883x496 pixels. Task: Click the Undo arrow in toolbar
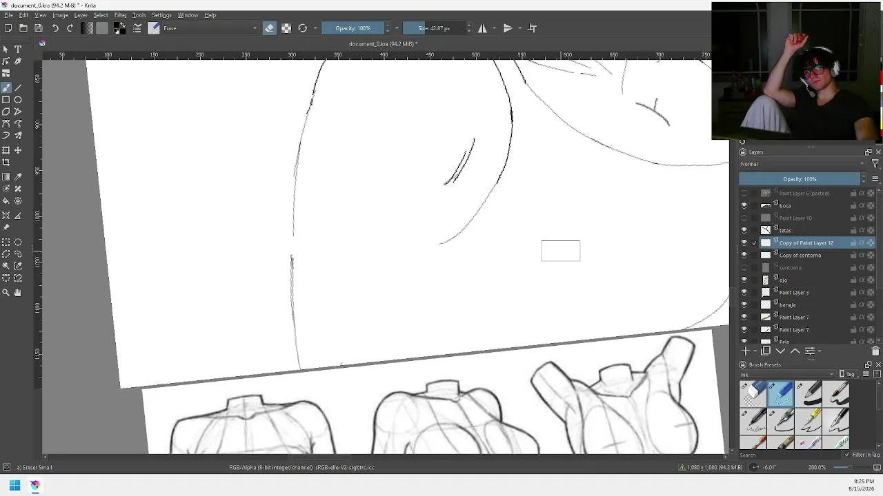[55, 28]
